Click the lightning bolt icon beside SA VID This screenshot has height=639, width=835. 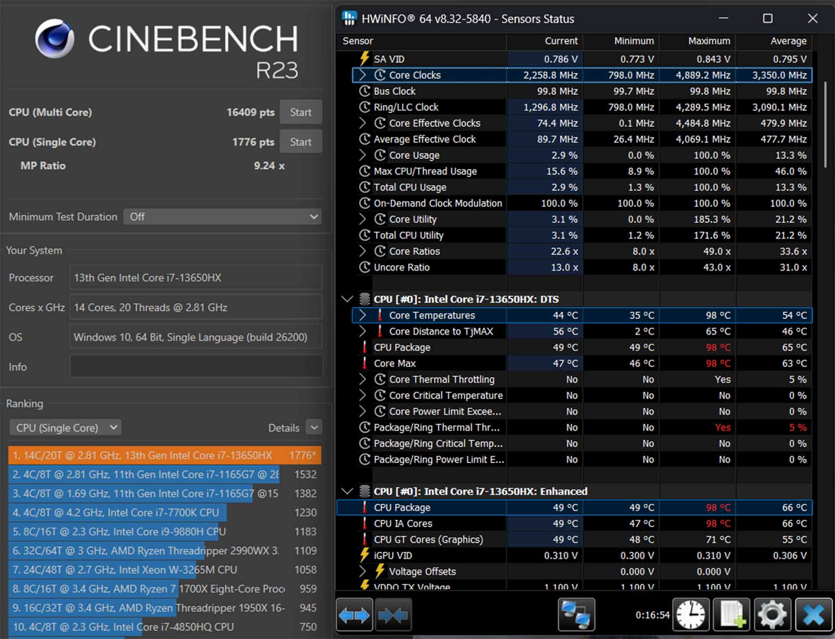pos(364,59)
